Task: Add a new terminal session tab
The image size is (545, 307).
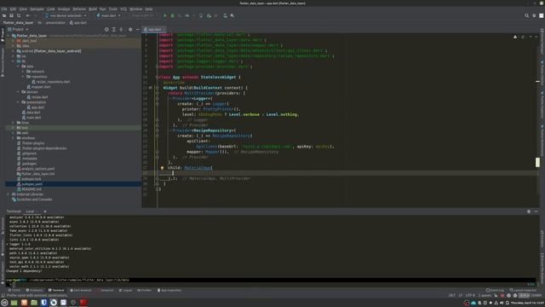Action: click(45, 211)
